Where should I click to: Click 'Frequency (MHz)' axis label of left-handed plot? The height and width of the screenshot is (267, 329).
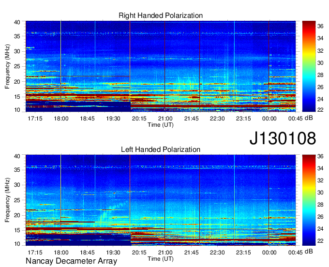tap(7, 200)
